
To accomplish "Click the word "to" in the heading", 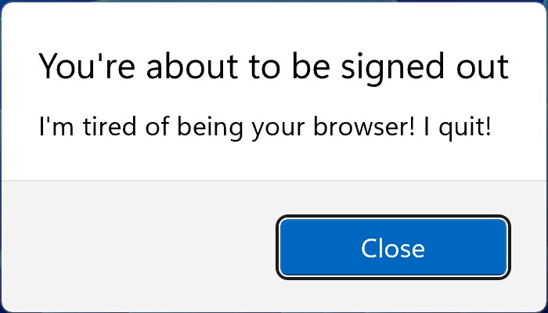I will [x=265, y=67].
